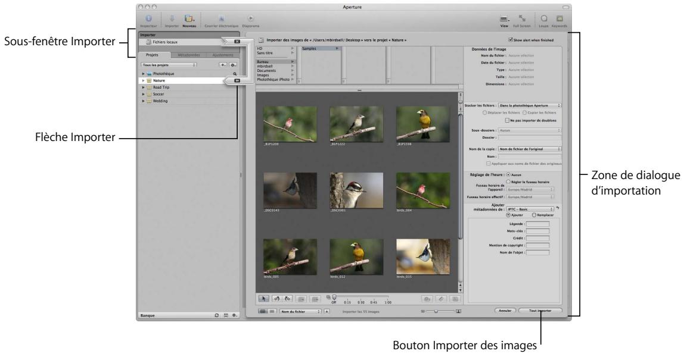Switch to the Ajustements tab
The height and width of the screenshot is (354, 684).
(x=222, y=55)
